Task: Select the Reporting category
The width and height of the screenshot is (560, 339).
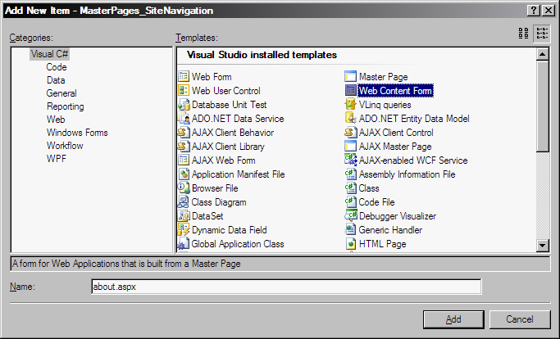Action: coord(66,106)
